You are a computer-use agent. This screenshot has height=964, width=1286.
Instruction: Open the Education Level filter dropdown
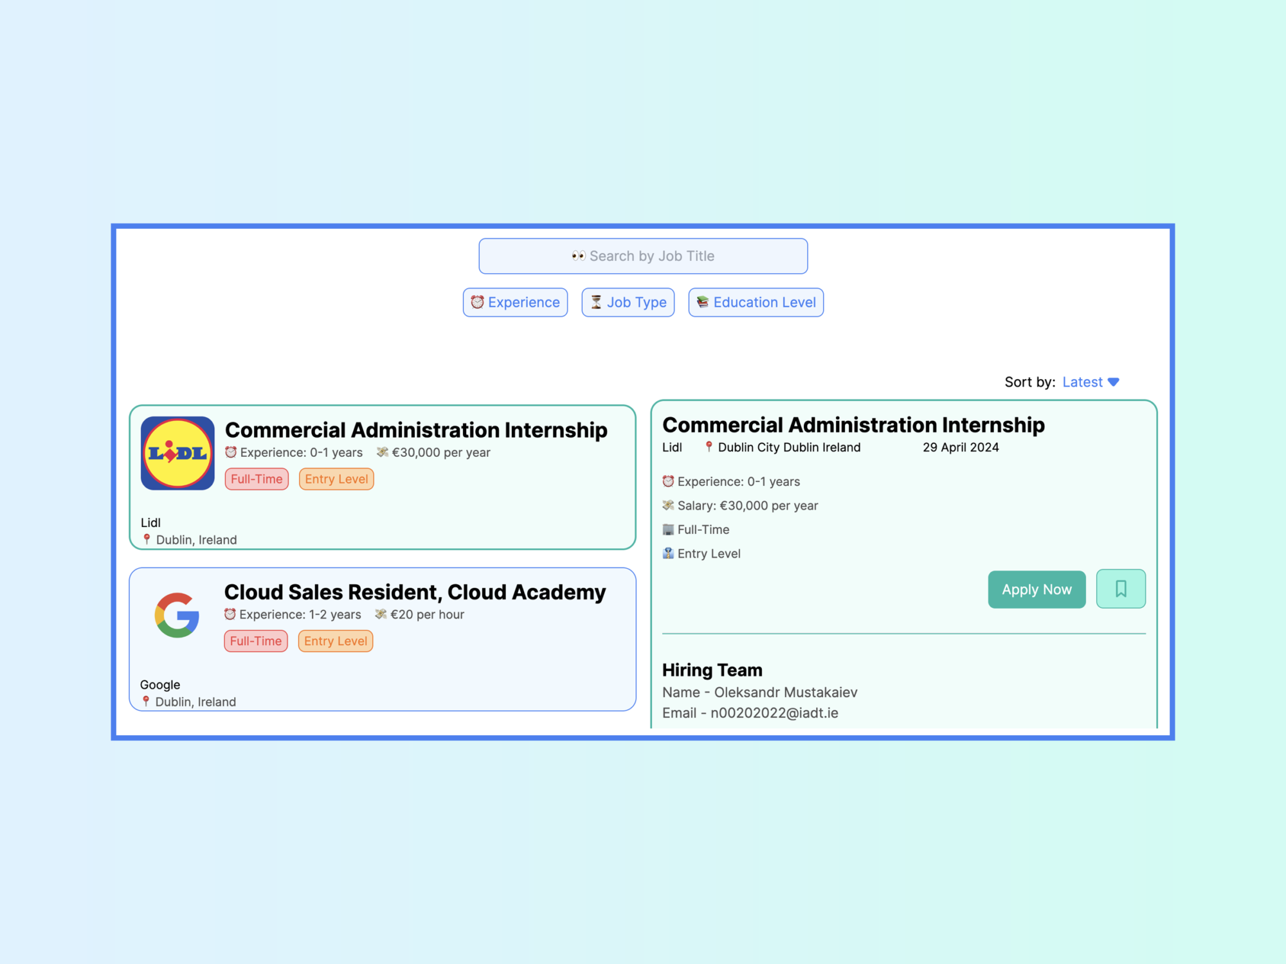click(756, 302)
